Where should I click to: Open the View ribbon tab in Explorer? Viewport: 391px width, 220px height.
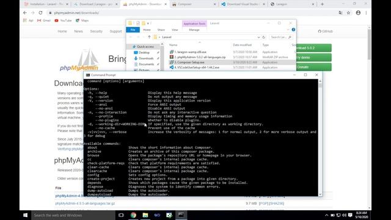coord(175,30)
